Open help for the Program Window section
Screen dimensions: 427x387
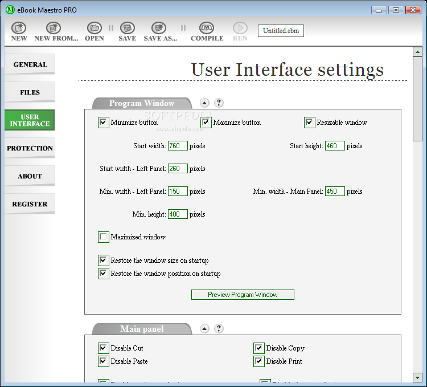pyautogui.click(x=219, y=103)
